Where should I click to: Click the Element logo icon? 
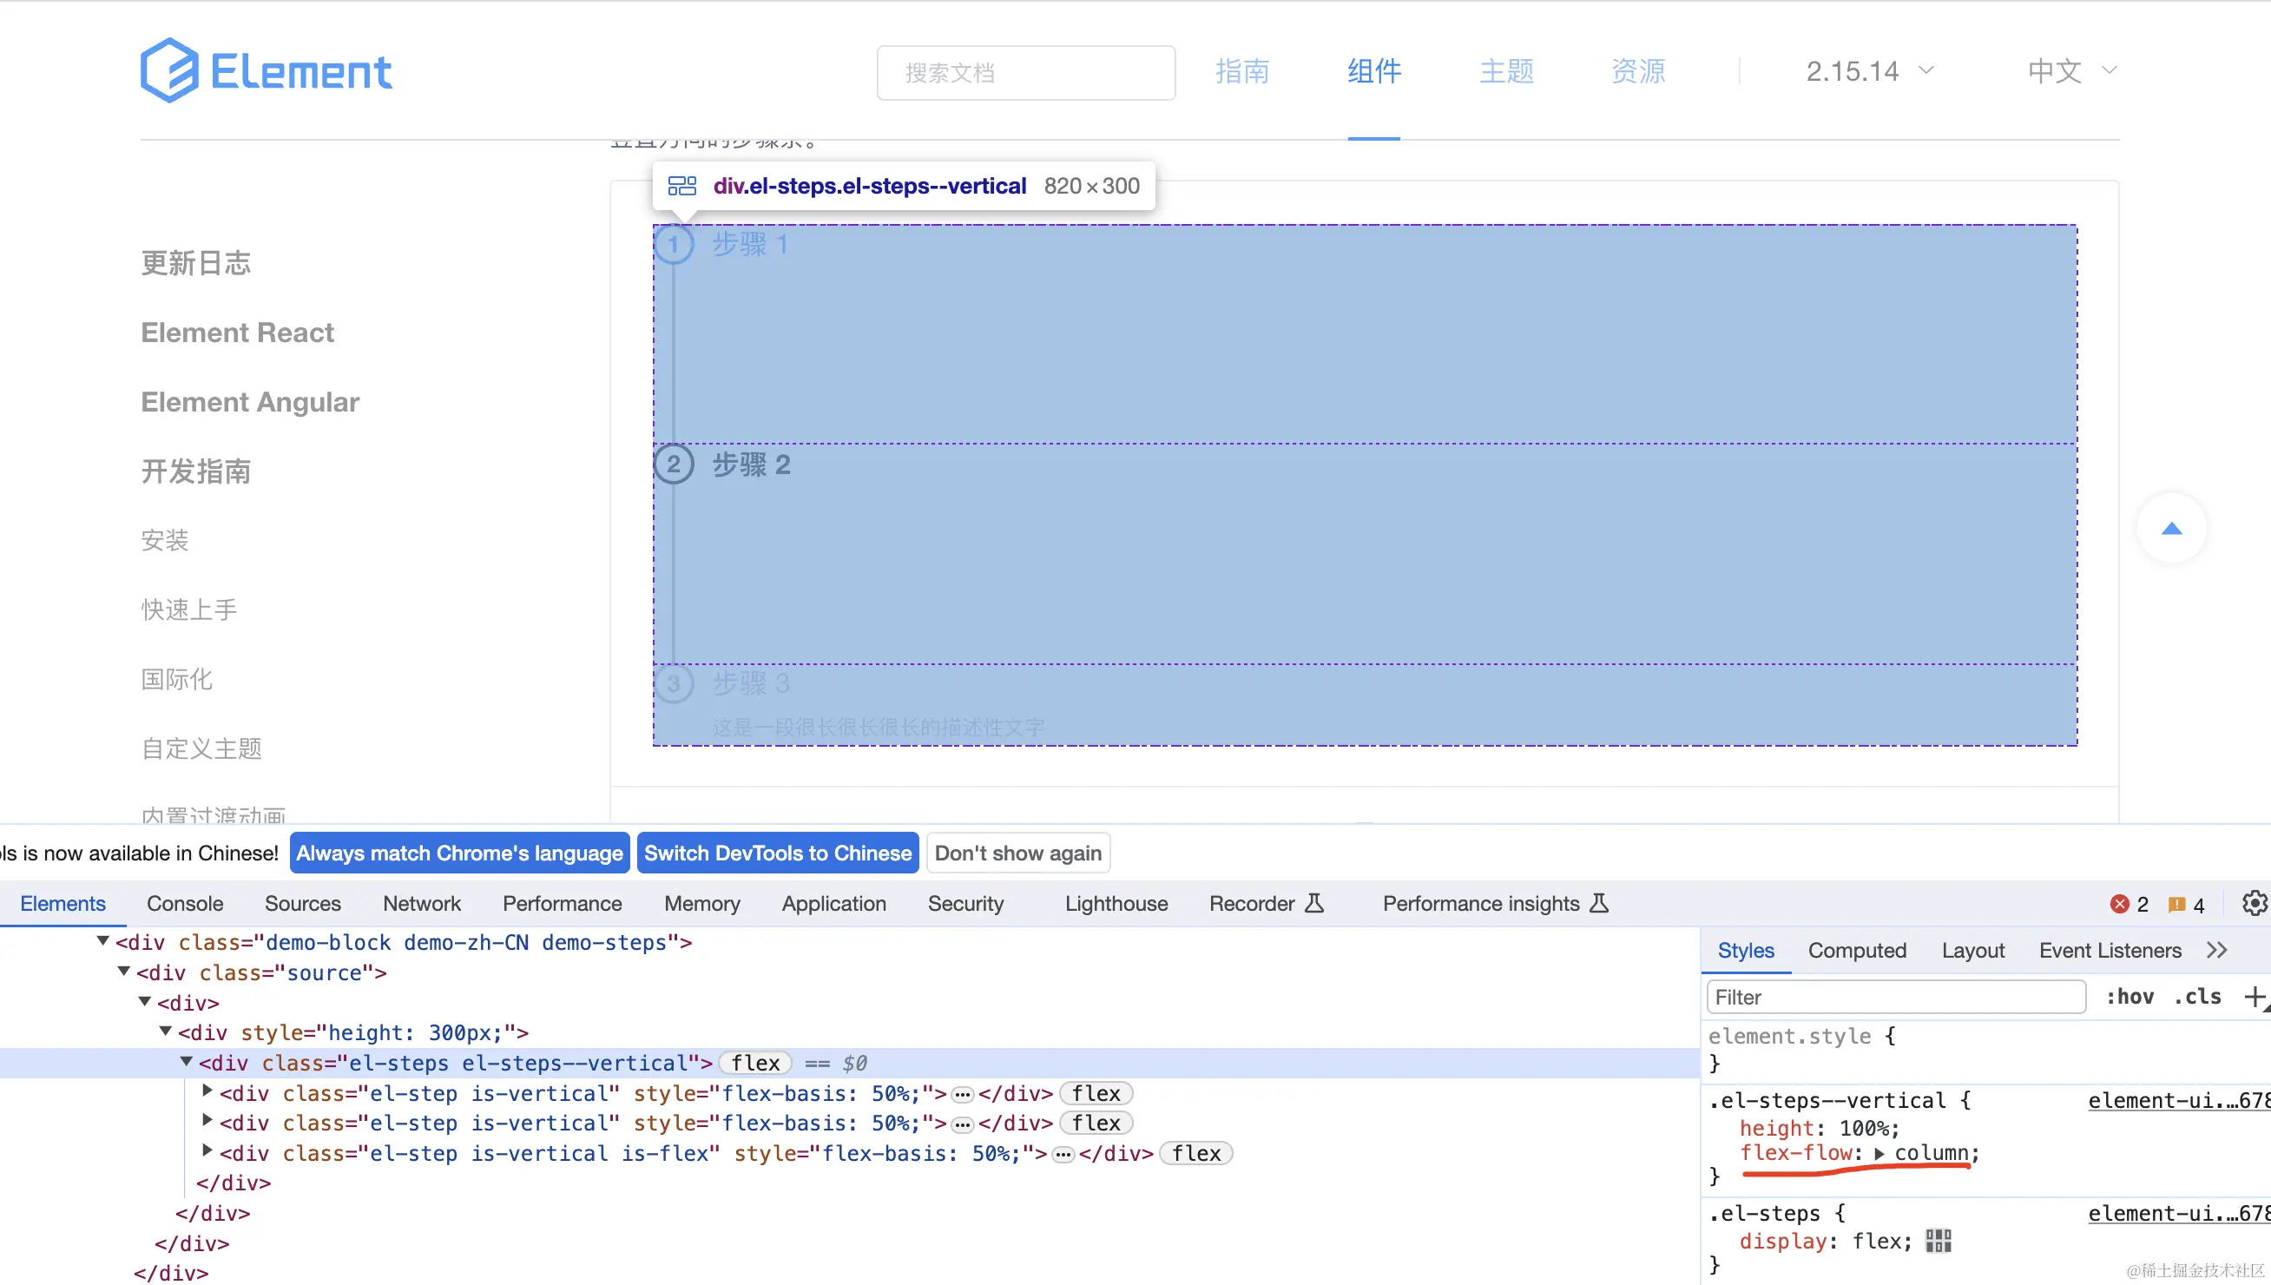(x=169, y=70)
